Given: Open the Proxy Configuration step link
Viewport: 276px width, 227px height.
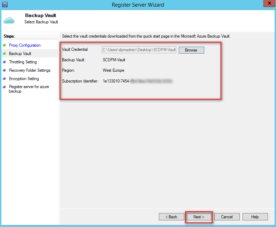Looking at the screenshot, I should (x=25, y=45).
